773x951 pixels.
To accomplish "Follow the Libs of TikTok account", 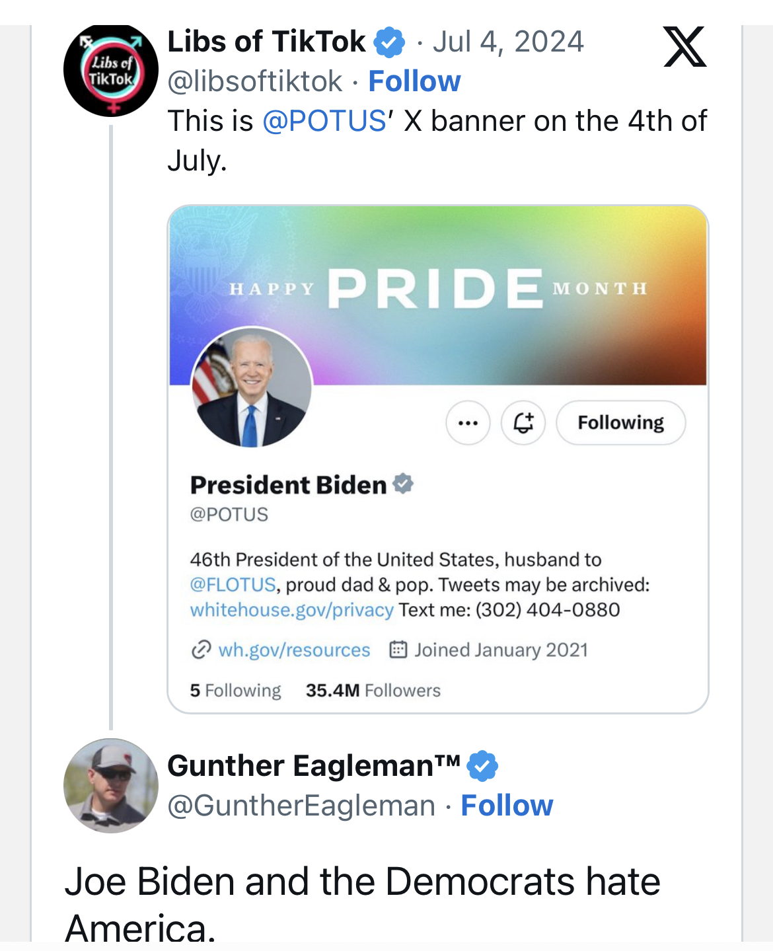I will coord(414,81).
